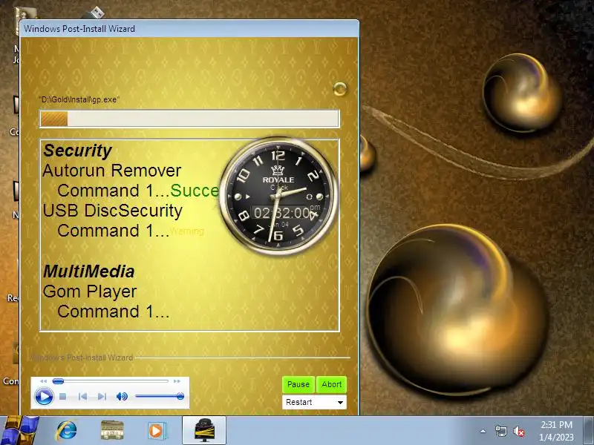Open the taskbar clock 2:31 PM

coord(556,431)
